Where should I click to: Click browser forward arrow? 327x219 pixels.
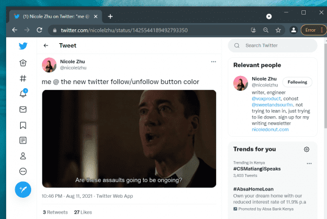tap(27, 30)
